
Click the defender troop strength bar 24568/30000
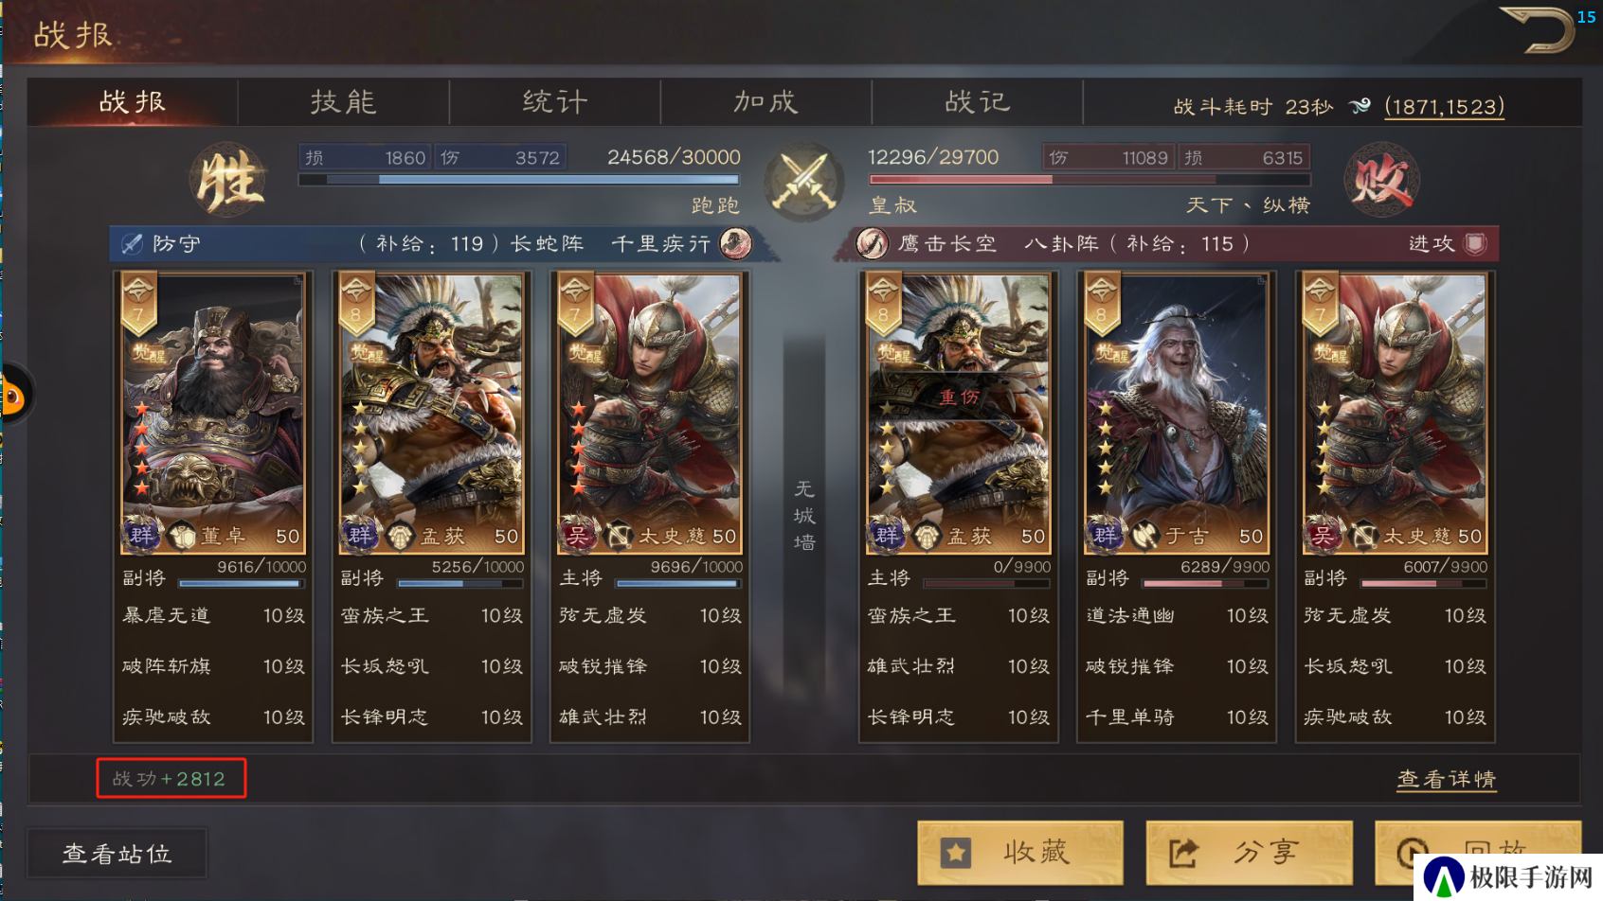[x=519, y=179]
